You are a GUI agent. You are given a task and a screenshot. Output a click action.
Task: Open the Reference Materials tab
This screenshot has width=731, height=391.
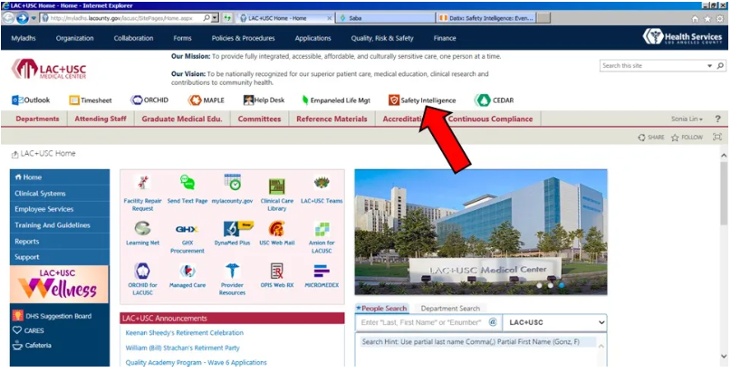[332, 119]
